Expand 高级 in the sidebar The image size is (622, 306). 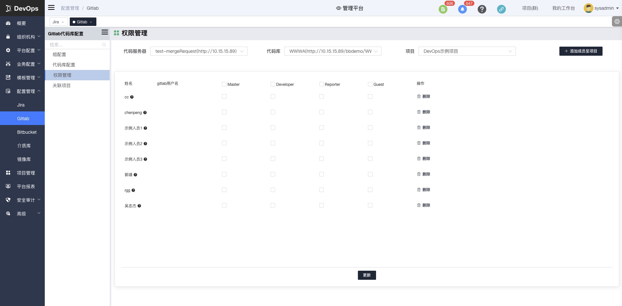click(x=22, y=214)
